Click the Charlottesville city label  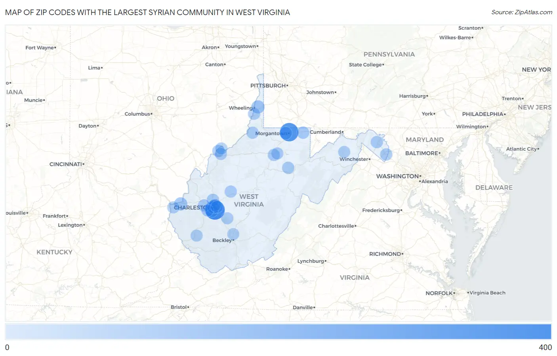(336, 226)
